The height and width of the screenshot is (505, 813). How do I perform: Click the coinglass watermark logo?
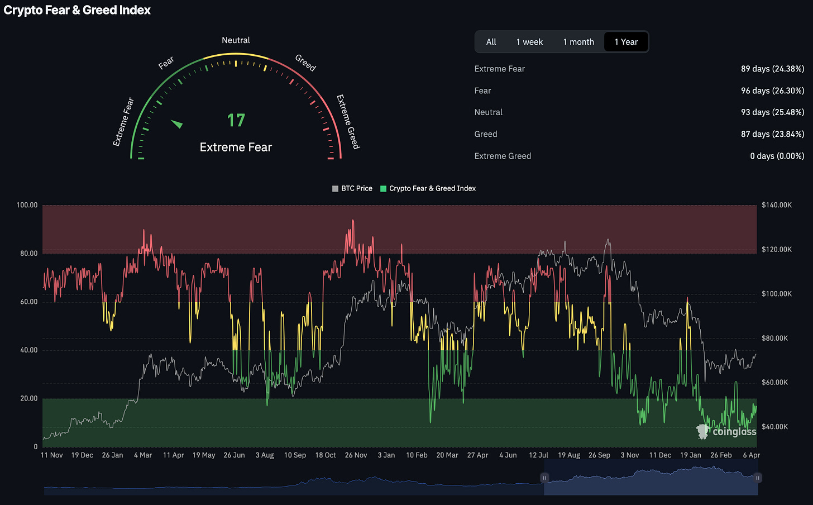pyautogui.click(x=726, y=431)
